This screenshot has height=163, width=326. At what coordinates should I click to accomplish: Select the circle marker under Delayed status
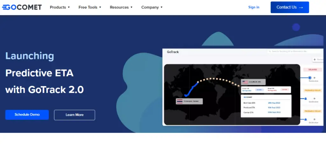pyautogui.click(x=310, y=77)
